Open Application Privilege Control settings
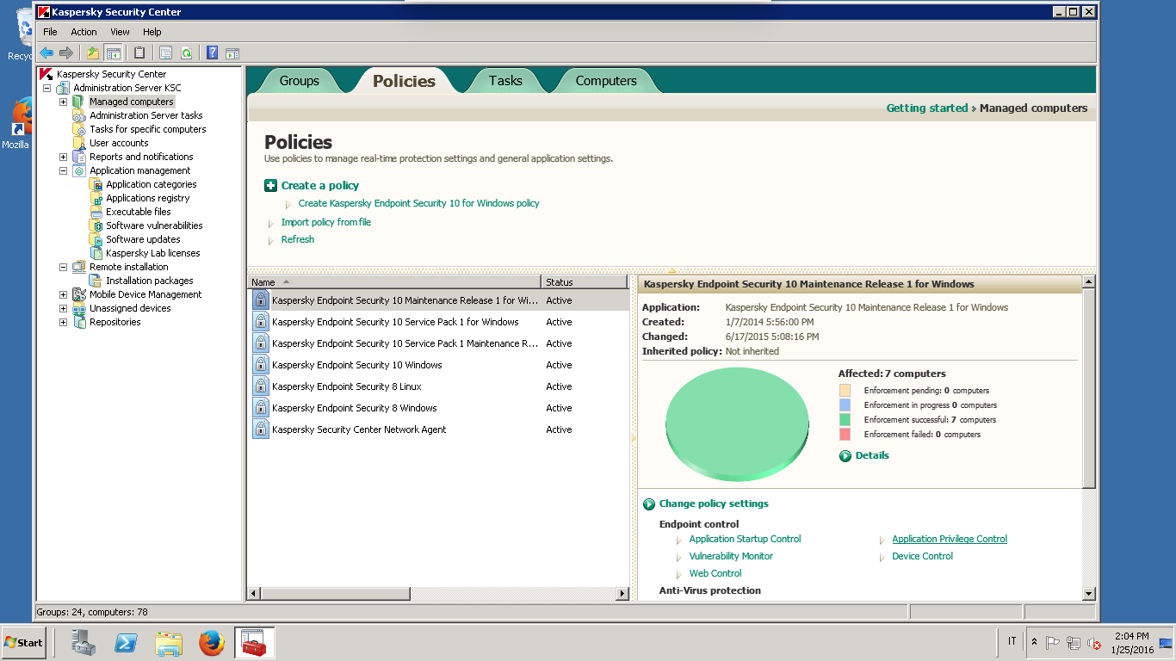Viewport: 1176px width, 661px height. [x=950, y=539]
